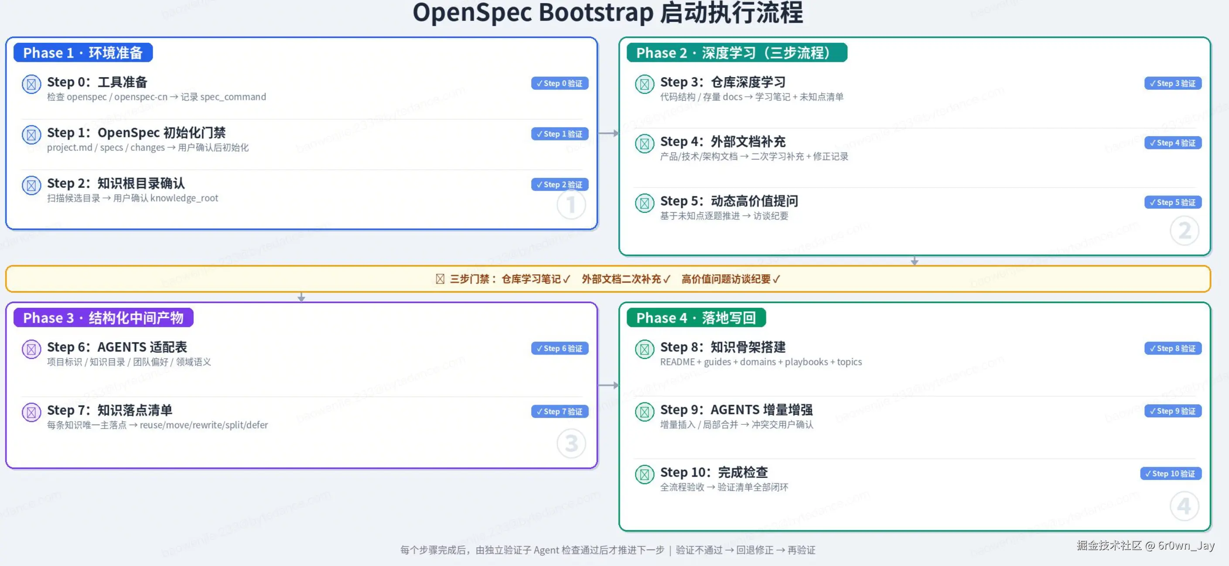Screen dimensions: 1229x566
Task: Click the Step 1 OpenSpec init icon
Action: point(31,135)
